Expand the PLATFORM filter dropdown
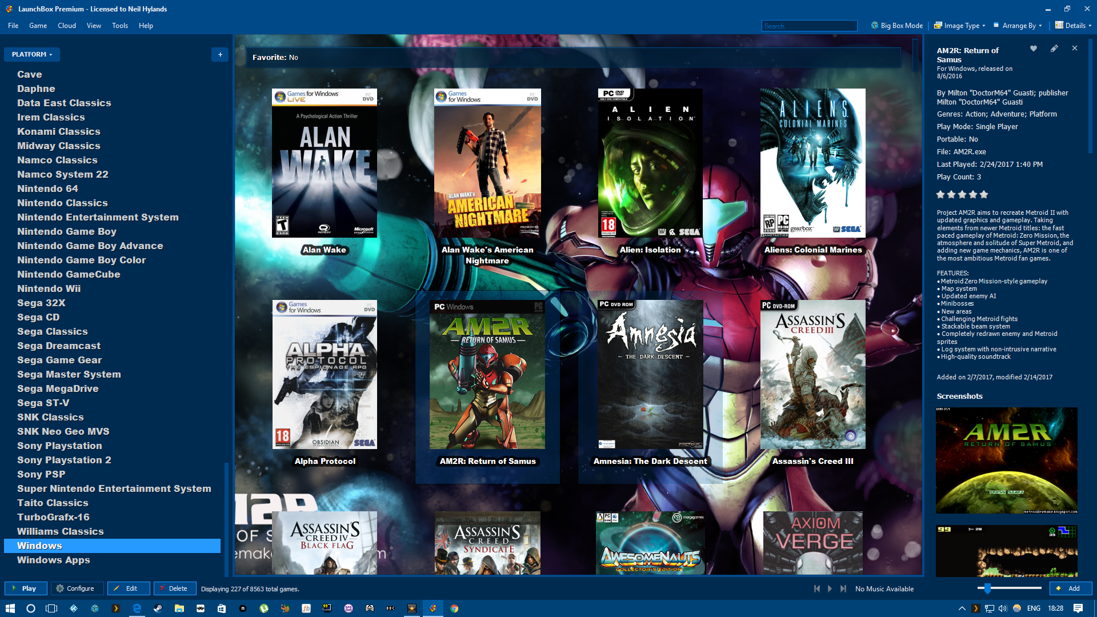Viewport: 1097px width, 617px height. (x=32, y=54)
